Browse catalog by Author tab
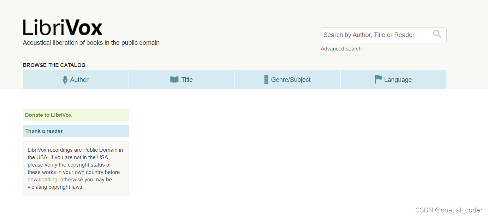The width and height of the screenshot is (488, 217). point(76,80)
